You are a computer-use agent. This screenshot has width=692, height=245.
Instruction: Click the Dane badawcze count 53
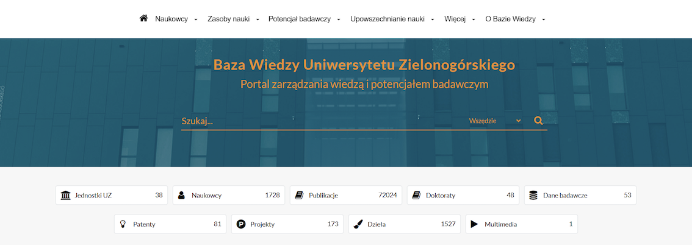point(627,195)
